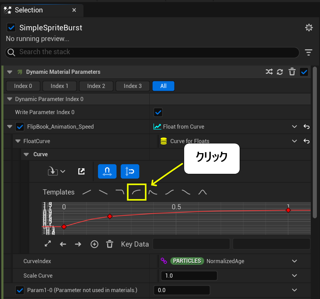This screenshot has height=299, width=320.
Task: Open the CurveIndex NormalizedAge dropdown
Action: click(294, 261)
